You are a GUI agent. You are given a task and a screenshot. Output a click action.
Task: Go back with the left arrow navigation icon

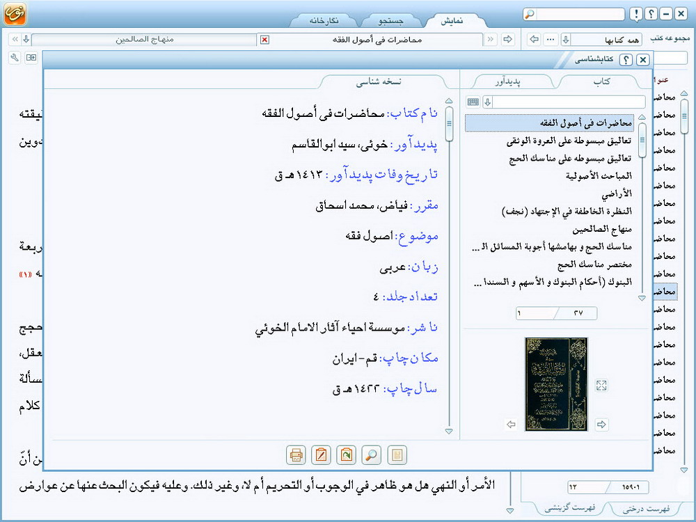pyautogui.click(x=535, y=40)
